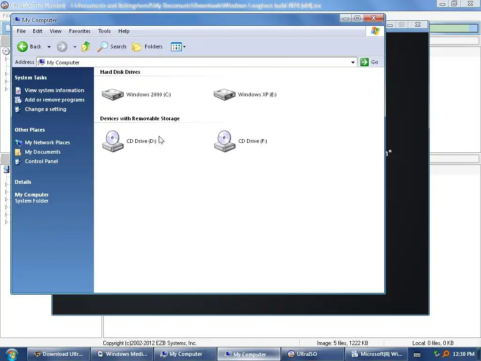Image resolution: width=481 pixels, height=361 pixels.
Task: Toggle the Folders pane button
Action: coord(147,47)
